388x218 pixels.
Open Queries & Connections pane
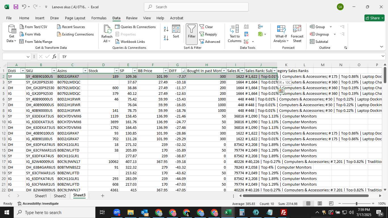[135, 27]
